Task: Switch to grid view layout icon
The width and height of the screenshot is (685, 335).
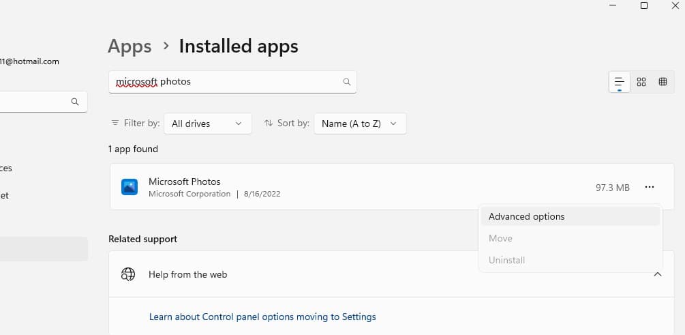Action: click(641, 82)
